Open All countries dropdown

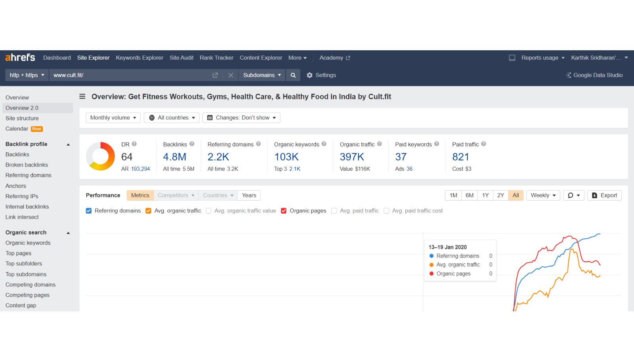(172, 118)
